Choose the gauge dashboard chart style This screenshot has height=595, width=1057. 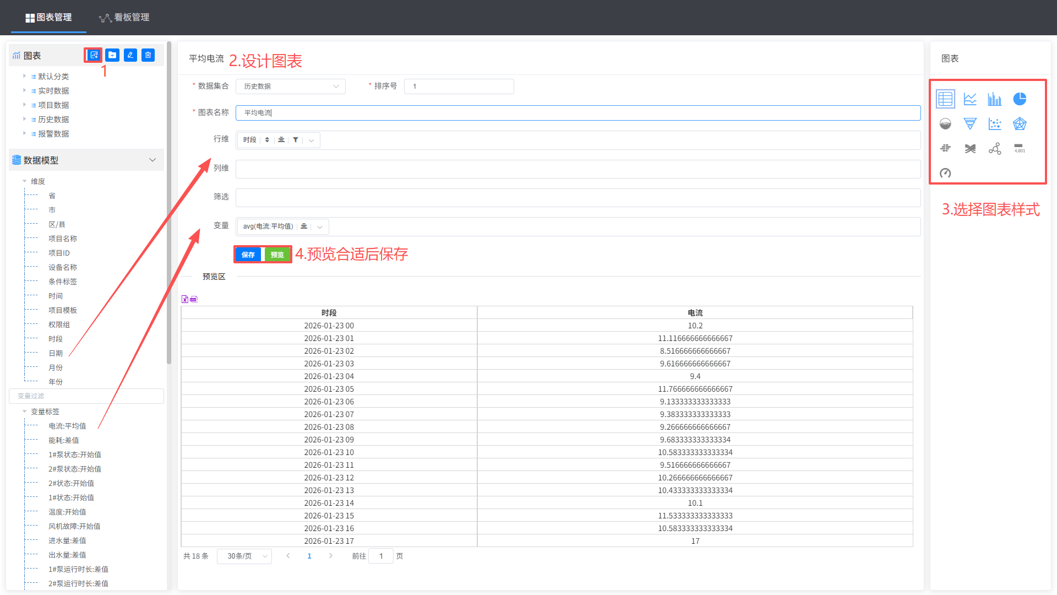[945, 173]
